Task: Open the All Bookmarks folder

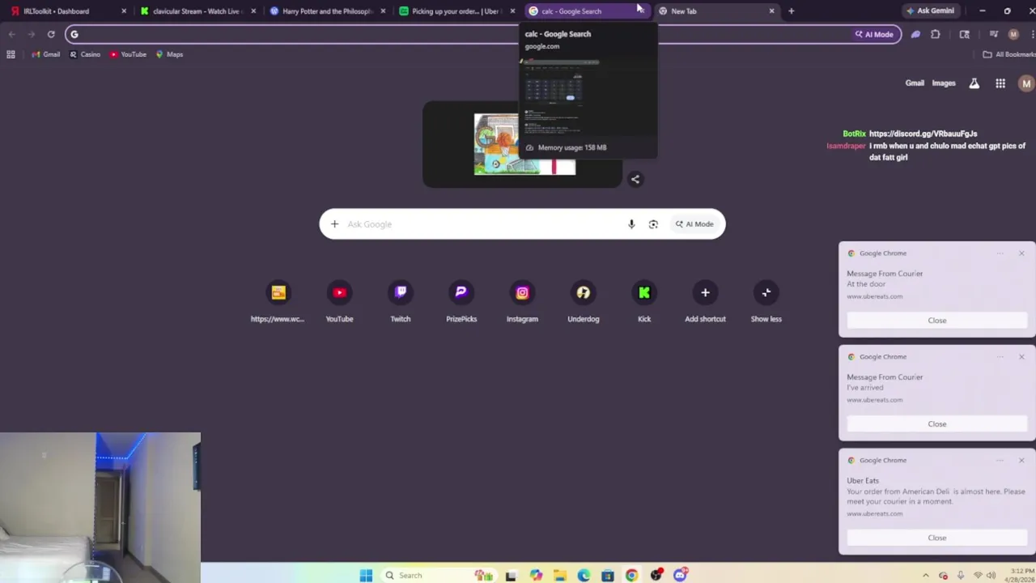Action: tap(1008, 54)
